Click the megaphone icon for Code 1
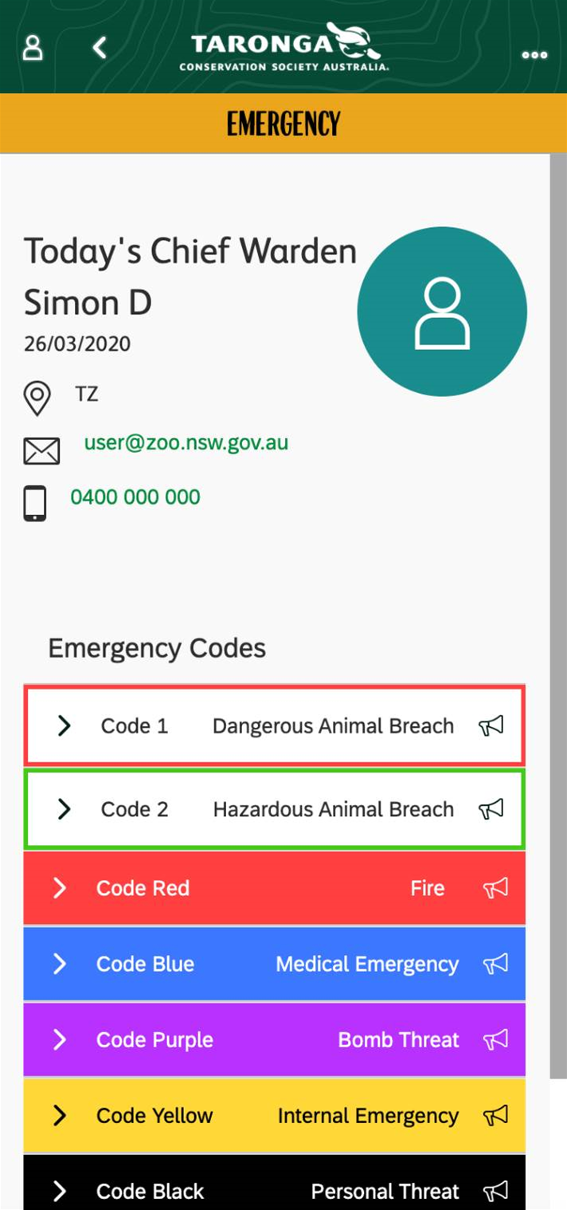The width and height of the screenshot is (567, 1210). (x=491, y=725)
